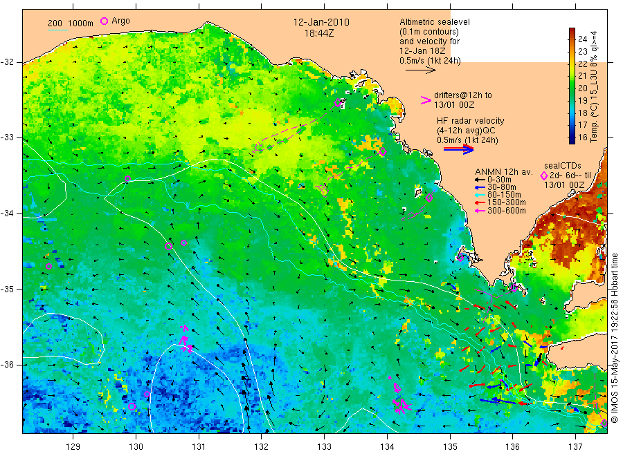Viewport: 623px width, 456px height.
Task: Click the (0.1m contours) text
Action: (429, 32)
